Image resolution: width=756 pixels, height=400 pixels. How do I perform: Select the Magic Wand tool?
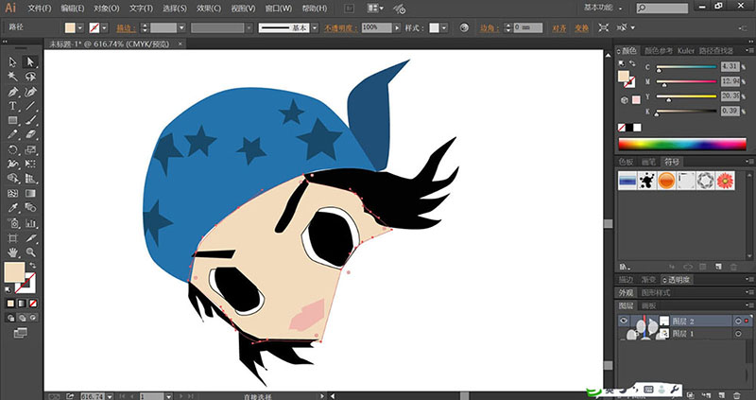tap(12, 77)
